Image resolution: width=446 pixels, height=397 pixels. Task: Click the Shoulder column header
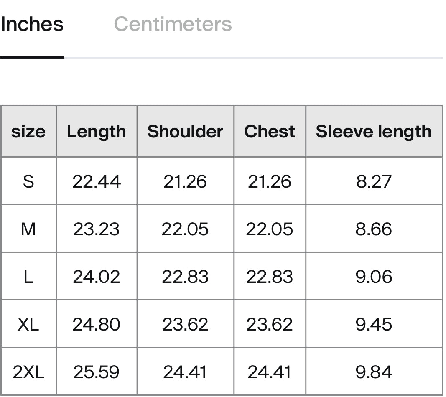(x=185, y=131)
